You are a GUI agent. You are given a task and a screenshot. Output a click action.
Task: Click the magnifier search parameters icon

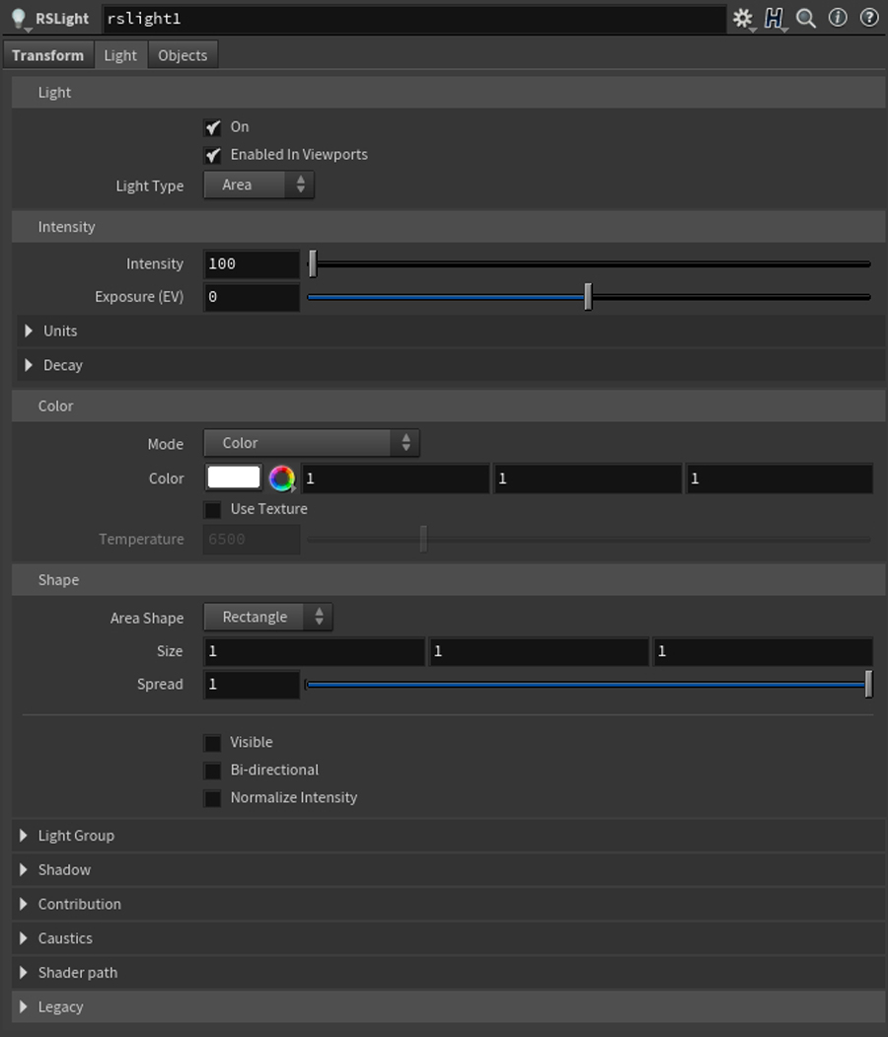click(x=806, y=19)
